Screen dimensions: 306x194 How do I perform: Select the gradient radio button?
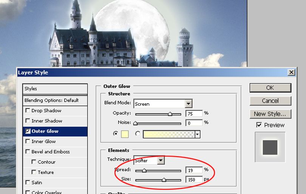(138, 134)
